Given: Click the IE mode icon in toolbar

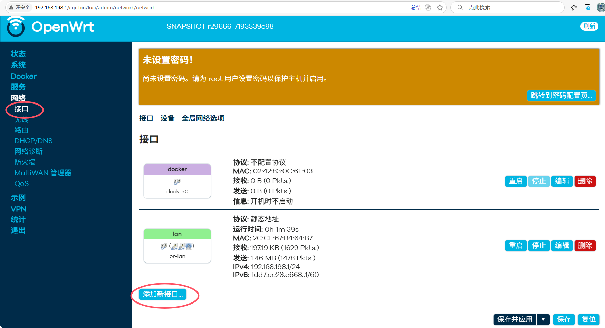Looking at the screenshot, I should pyautogui.click(x=587, y=8).
